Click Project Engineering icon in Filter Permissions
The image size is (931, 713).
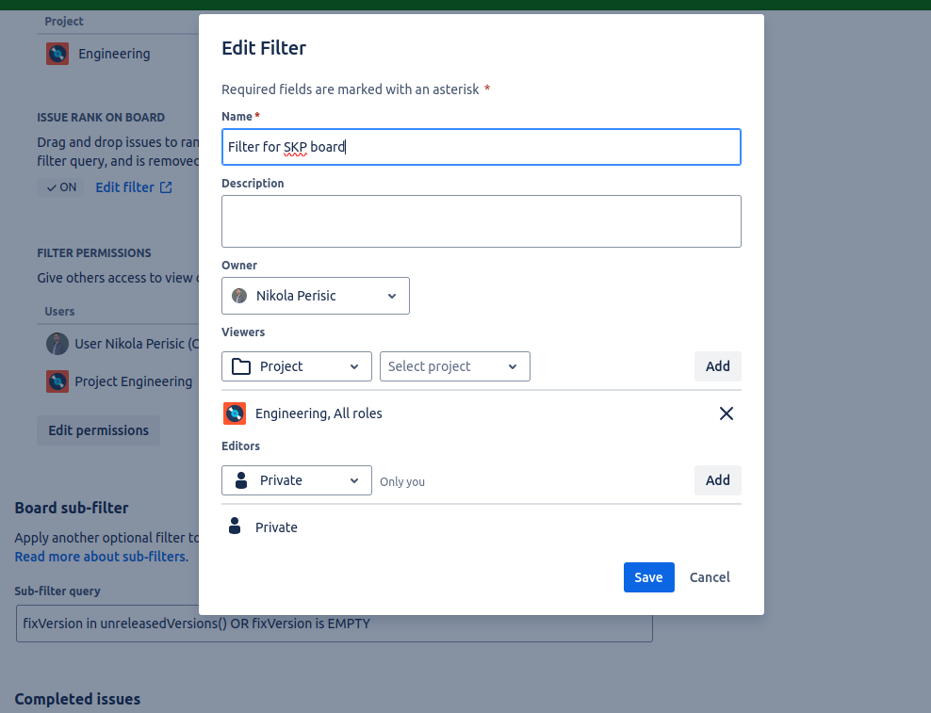[x=57, y=381]
